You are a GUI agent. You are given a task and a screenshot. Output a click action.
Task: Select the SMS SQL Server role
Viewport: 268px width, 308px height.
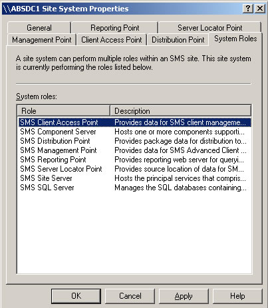[135, 188]
